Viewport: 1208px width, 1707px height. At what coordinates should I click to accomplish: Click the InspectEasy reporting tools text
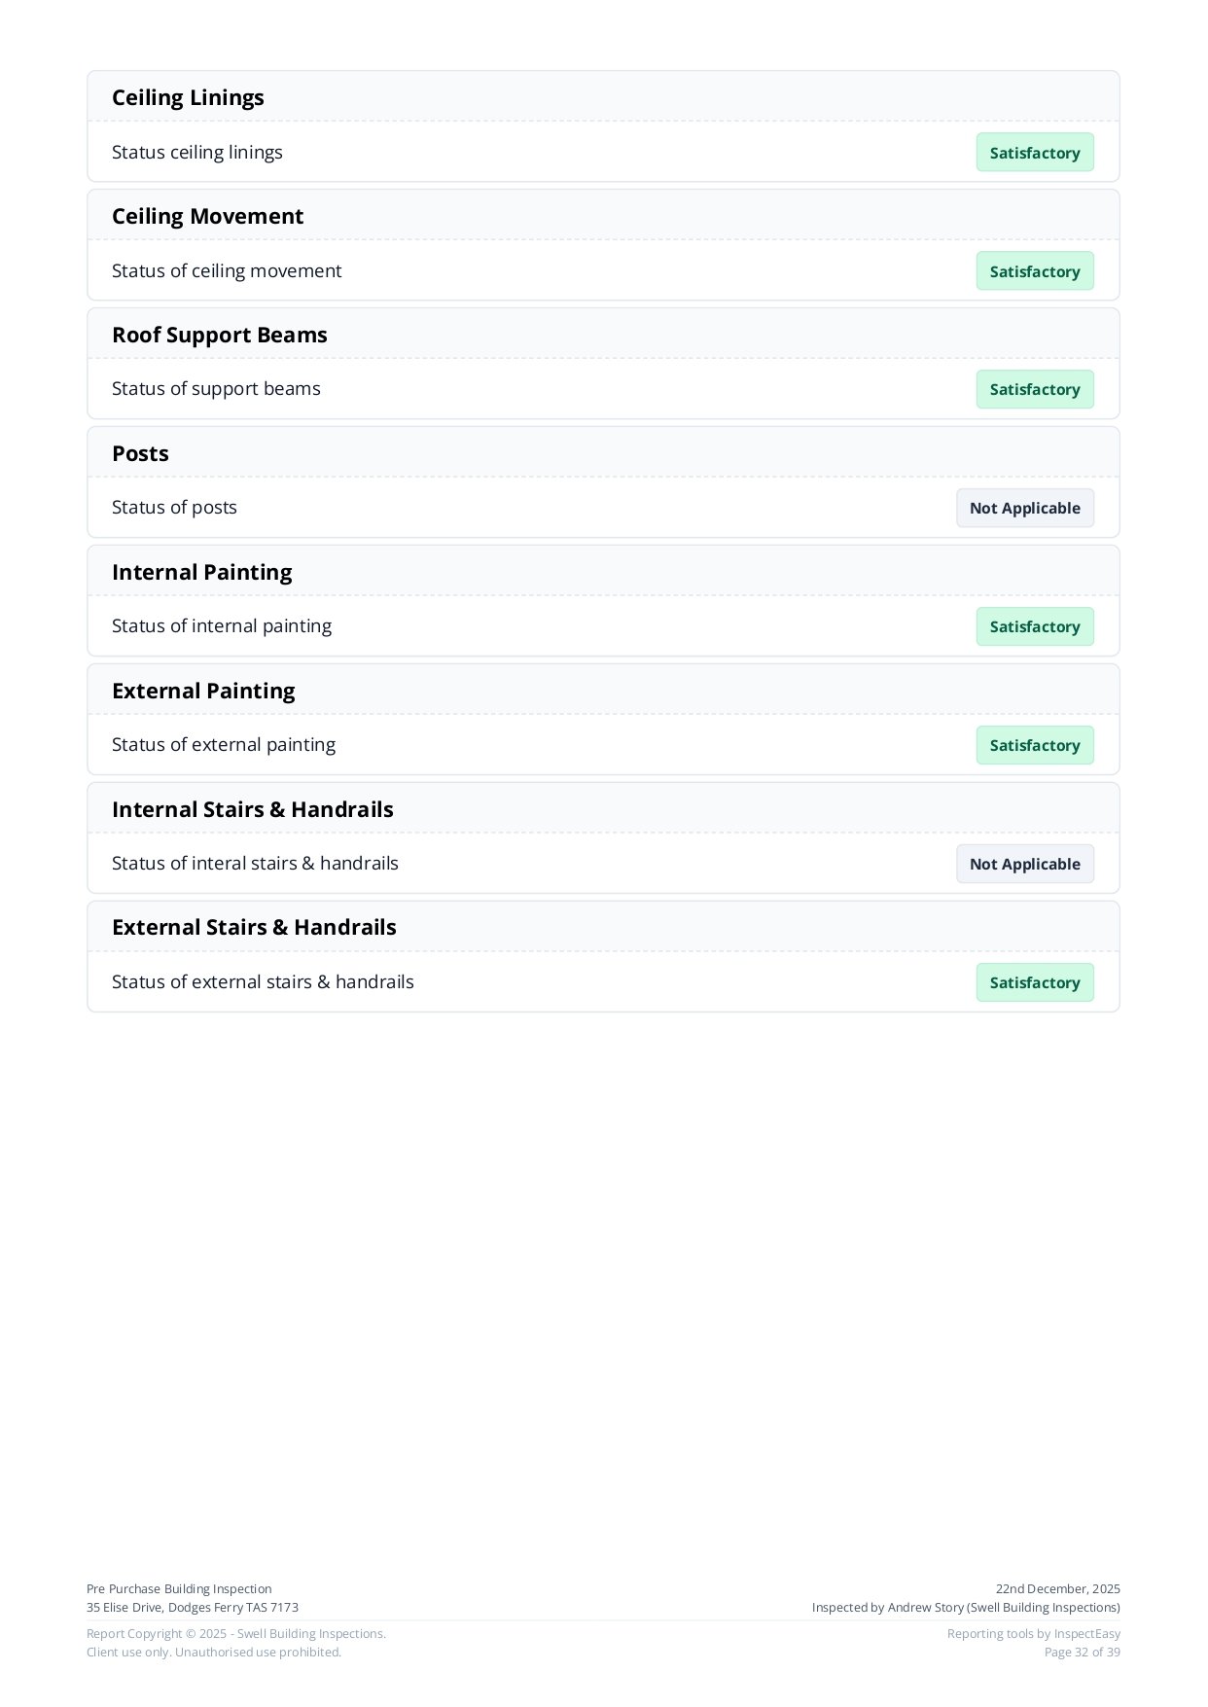click(x=1033, y=1633)
